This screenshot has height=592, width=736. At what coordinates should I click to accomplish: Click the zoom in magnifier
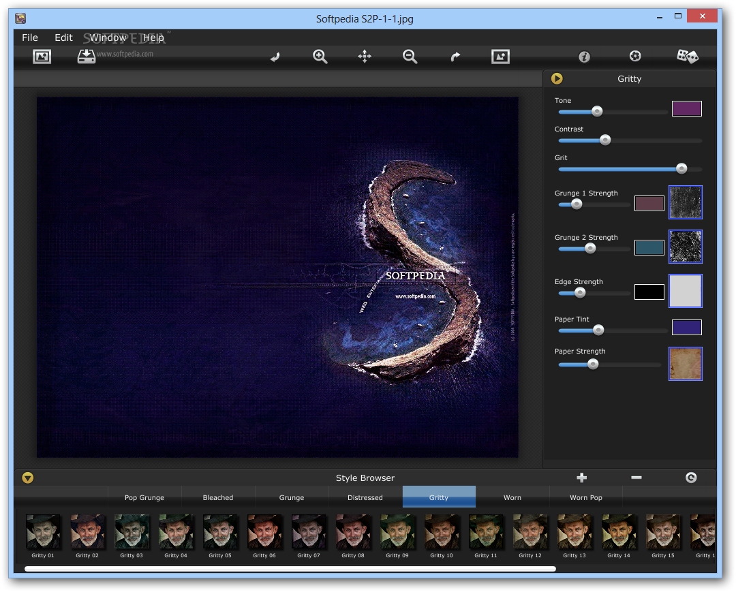(x=320, y=57)
